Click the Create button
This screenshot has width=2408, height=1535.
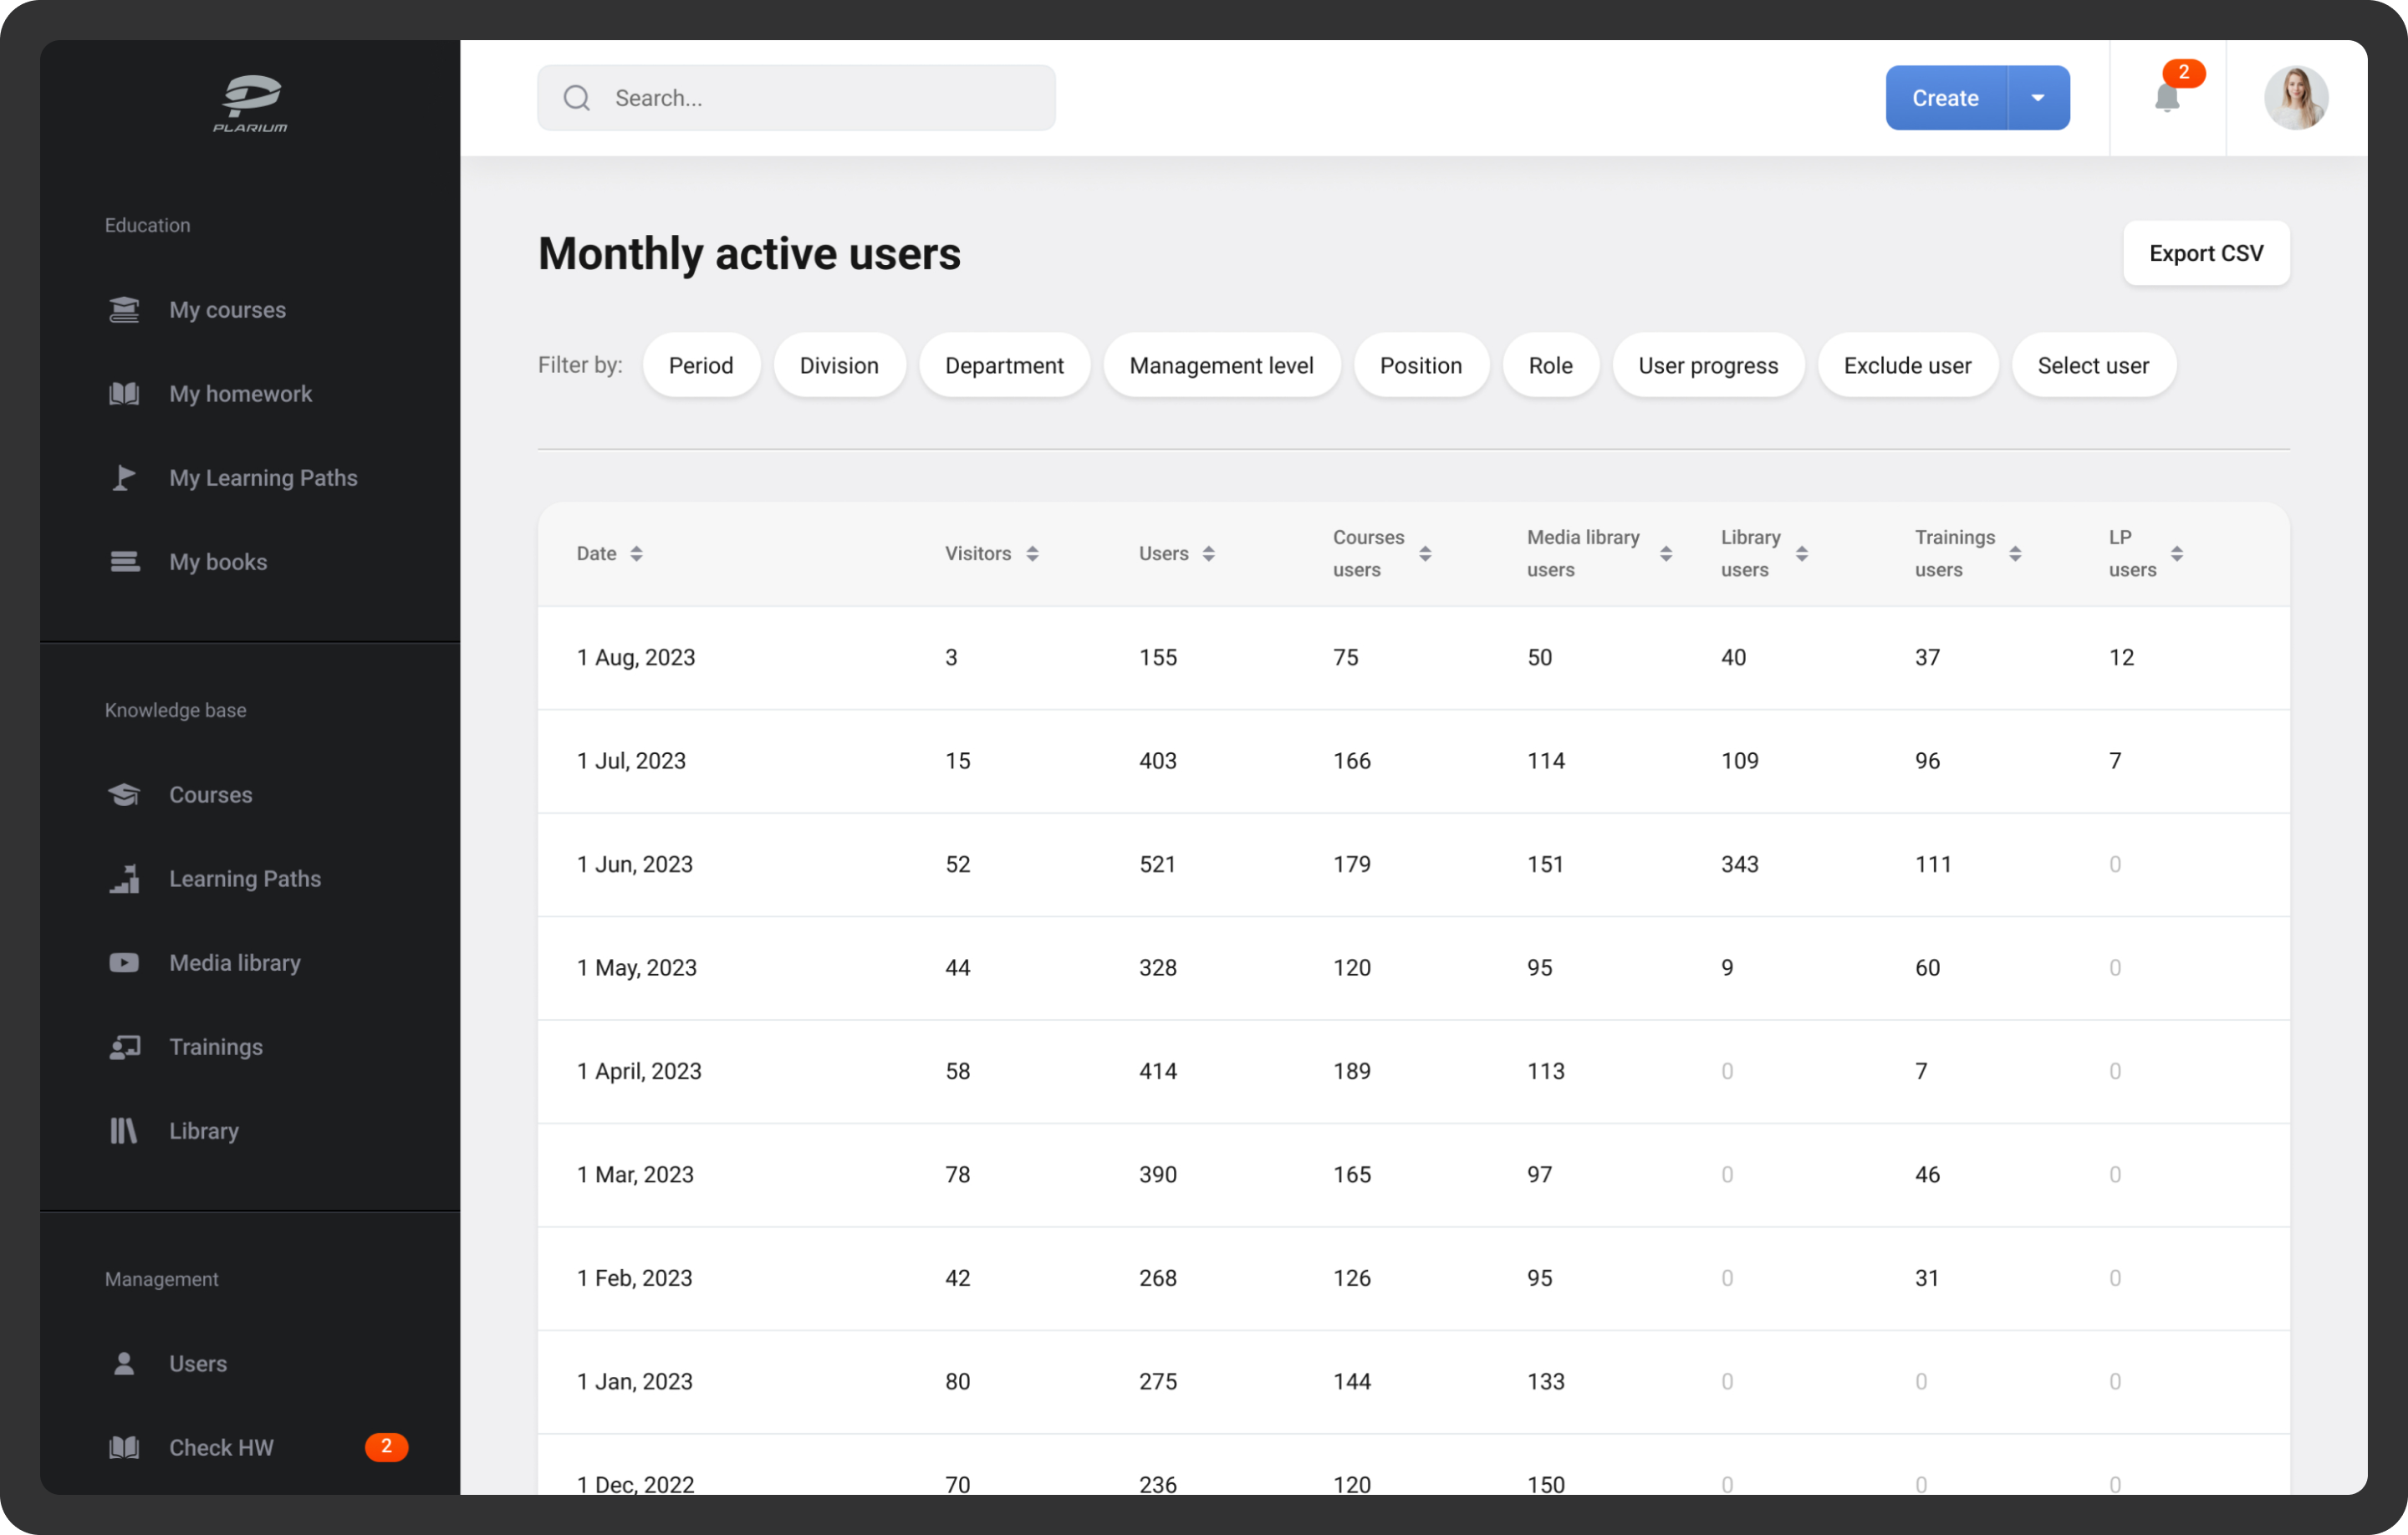tap(1945, 98)
